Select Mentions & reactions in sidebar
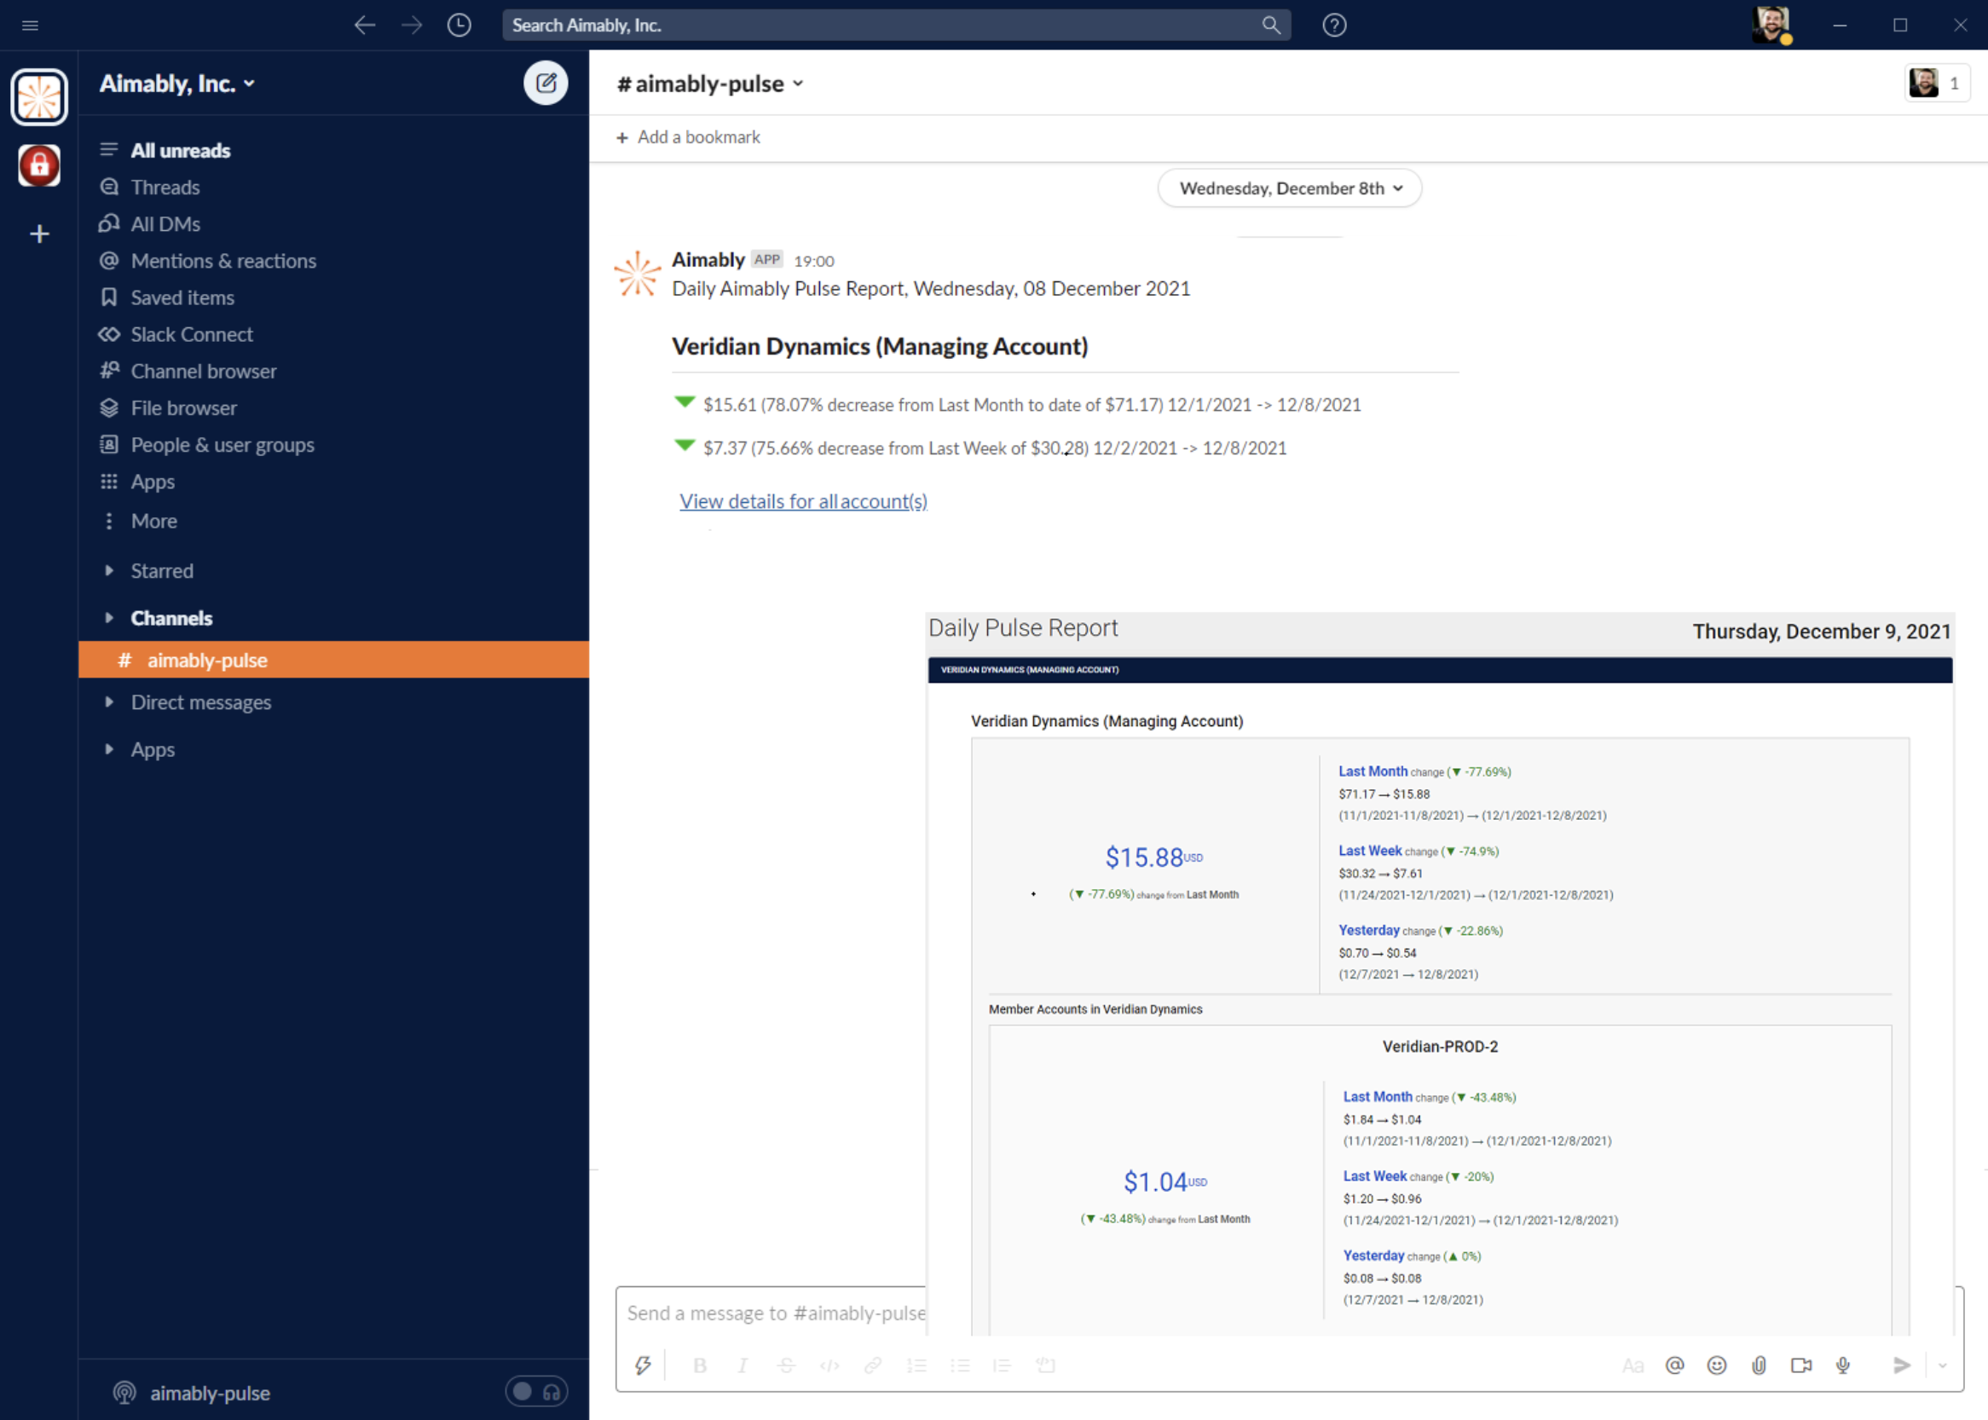The image size is (1988, 1420). click(223, 261)
